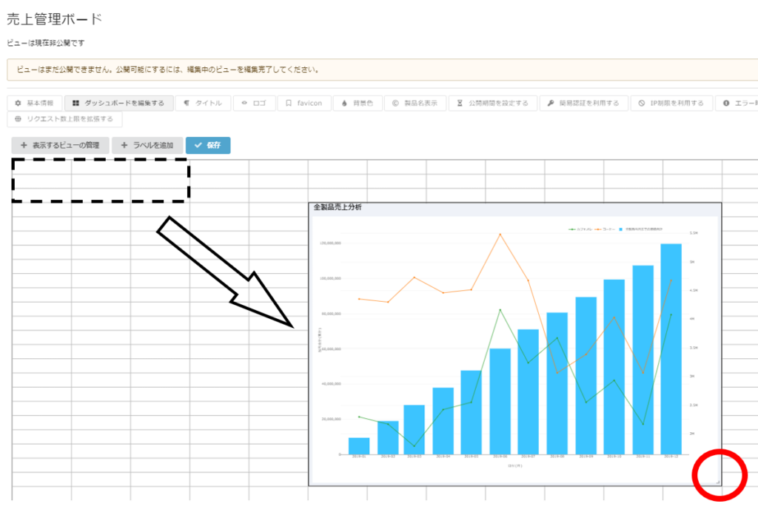Save the dashboard with 保存 button
Screen dimensions: 758x515
pos(208,146)
